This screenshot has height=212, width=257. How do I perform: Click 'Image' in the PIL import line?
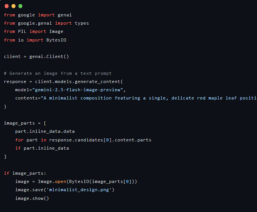(x=56, y=31)
